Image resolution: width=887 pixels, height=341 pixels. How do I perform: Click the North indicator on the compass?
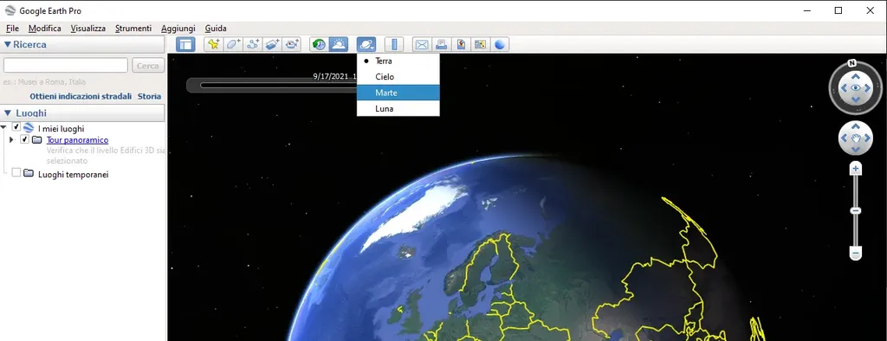click(851, 63)
